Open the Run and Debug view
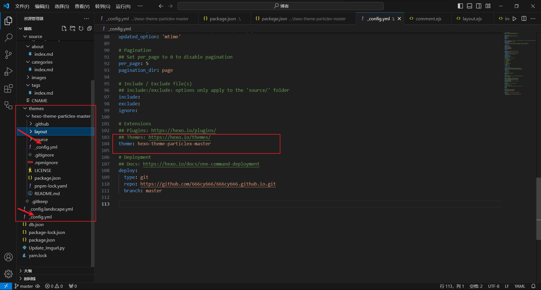The image size is (541, 290). coord(8,72)
